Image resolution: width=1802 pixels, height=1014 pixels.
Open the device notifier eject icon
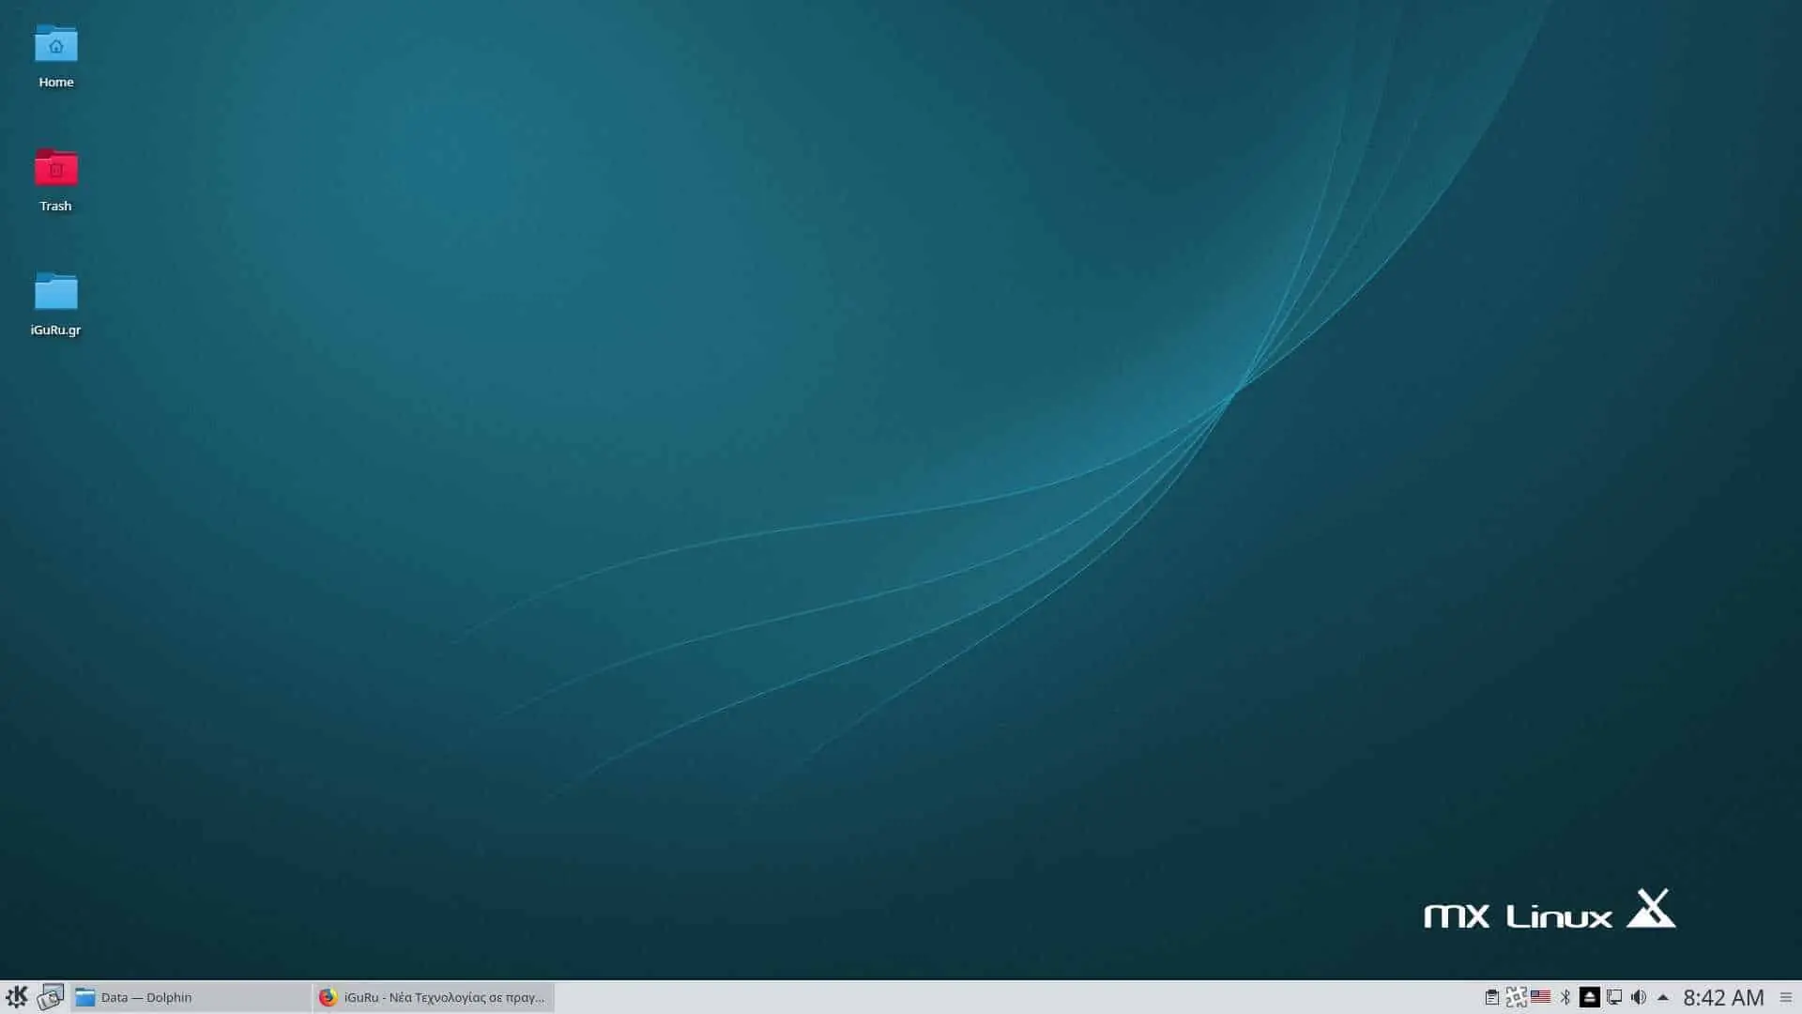pyautogui.click(x=1590, y=997)
